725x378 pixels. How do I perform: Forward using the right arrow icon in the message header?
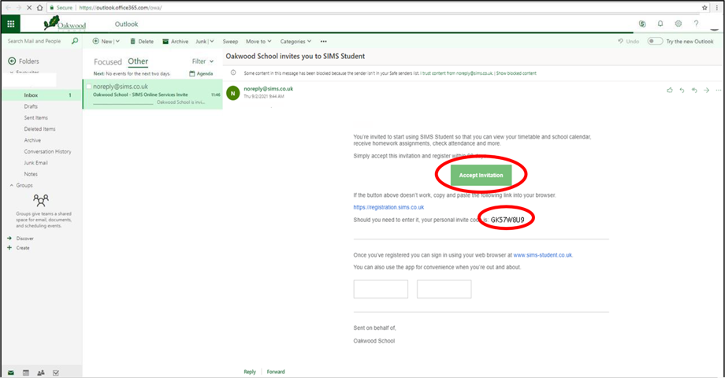click(x=707, y=90)
